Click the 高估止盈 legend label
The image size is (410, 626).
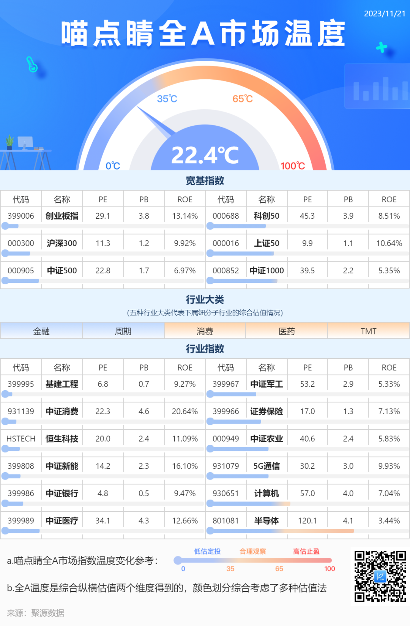(306, 551)
